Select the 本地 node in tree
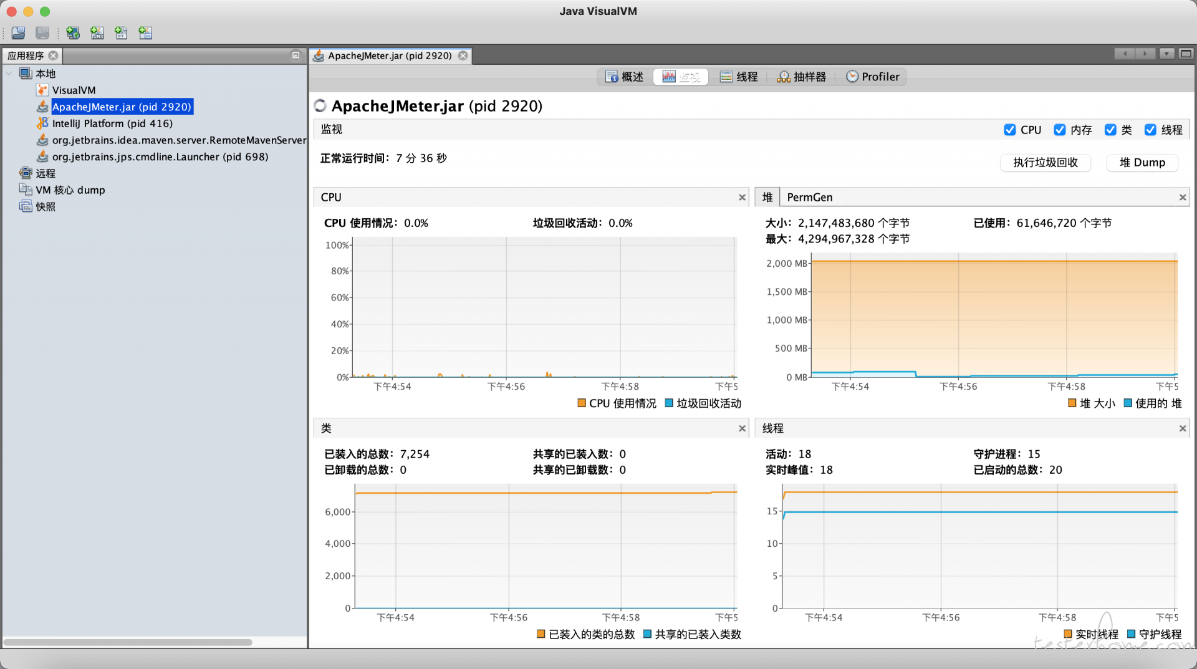 (46, 74)
